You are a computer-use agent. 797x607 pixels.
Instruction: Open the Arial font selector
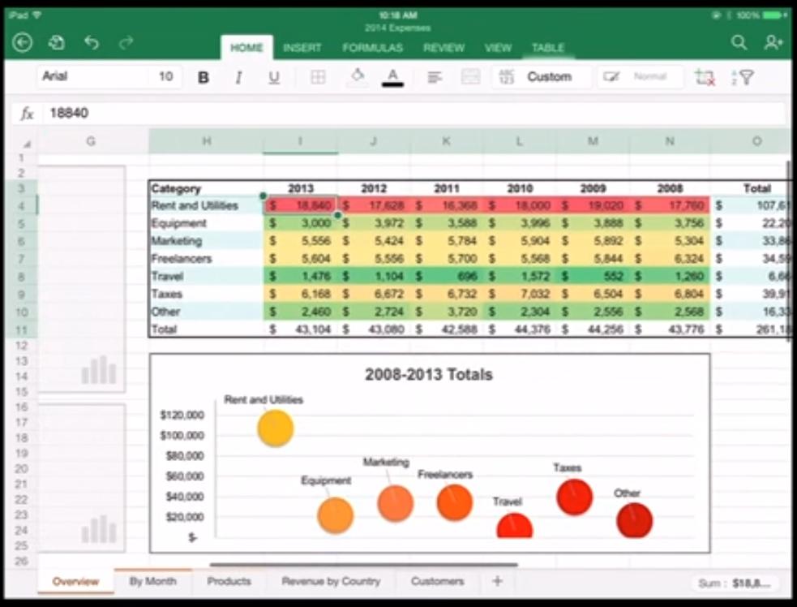(89, 76)
